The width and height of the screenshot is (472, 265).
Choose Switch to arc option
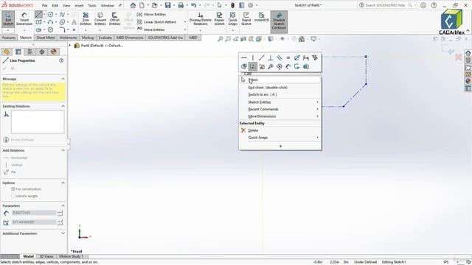point(280,94)
